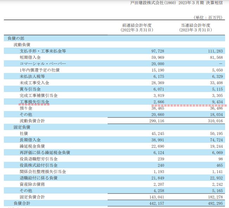This screenshot has height=208, width=229.
Task: Click the value 33,408
Action: pyautogui.click(x=216, y=83)
